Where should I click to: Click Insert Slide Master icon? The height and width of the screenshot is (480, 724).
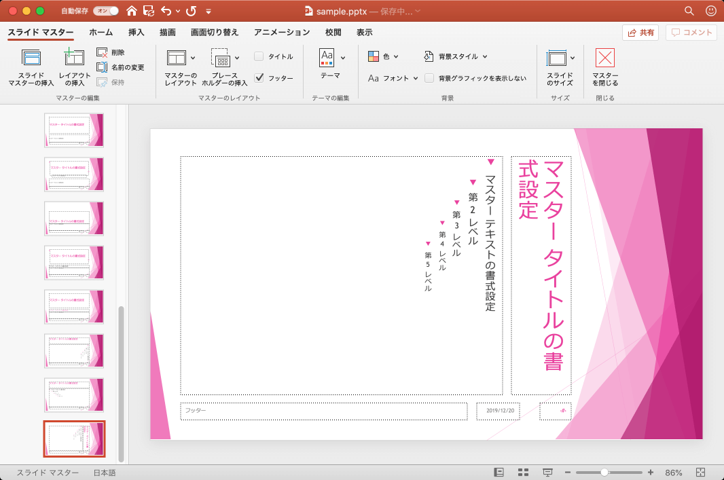click(x=31, y=59)
